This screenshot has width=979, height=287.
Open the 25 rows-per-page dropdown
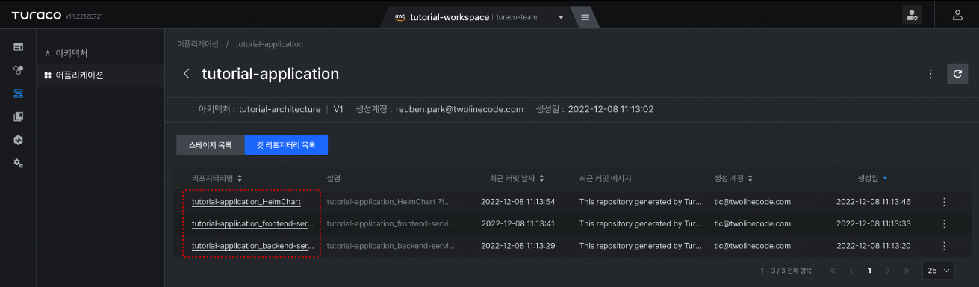tap(939, 271)
